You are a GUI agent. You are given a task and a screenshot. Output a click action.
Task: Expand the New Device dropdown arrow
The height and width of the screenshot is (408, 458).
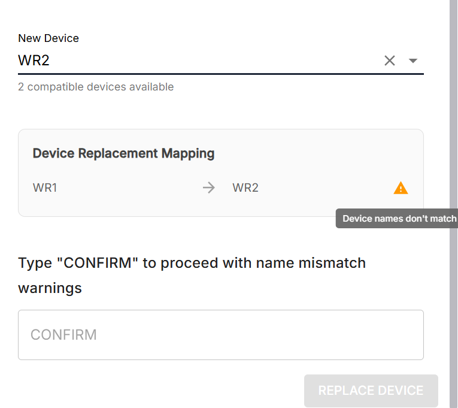412,61
